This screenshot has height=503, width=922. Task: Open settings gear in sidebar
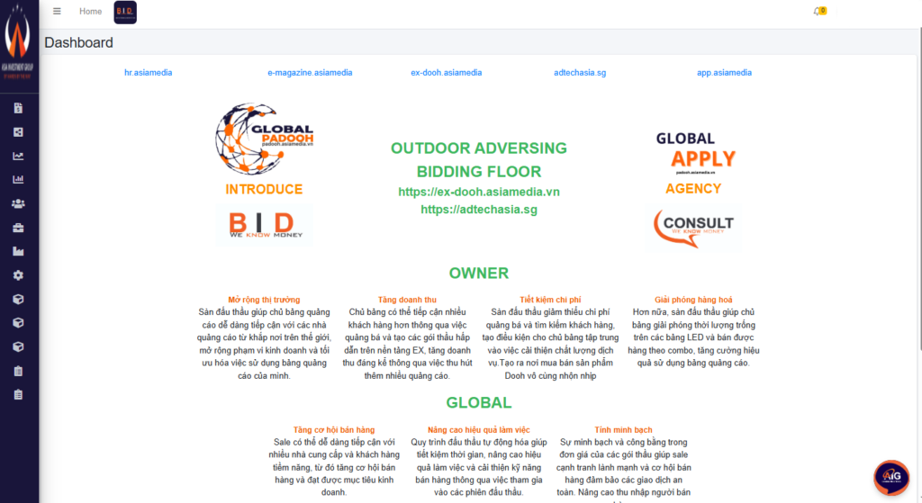18,275
